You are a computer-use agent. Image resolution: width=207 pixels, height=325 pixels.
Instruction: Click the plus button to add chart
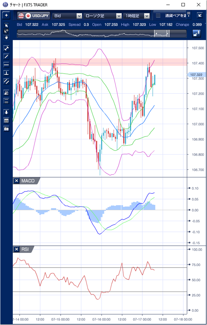(6, 16)
